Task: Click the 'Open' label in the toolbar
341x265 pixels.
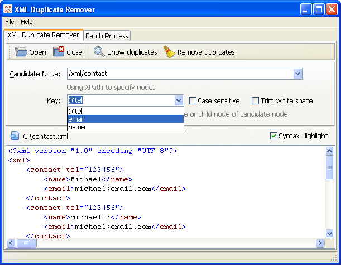Action: tap(37, 52)
